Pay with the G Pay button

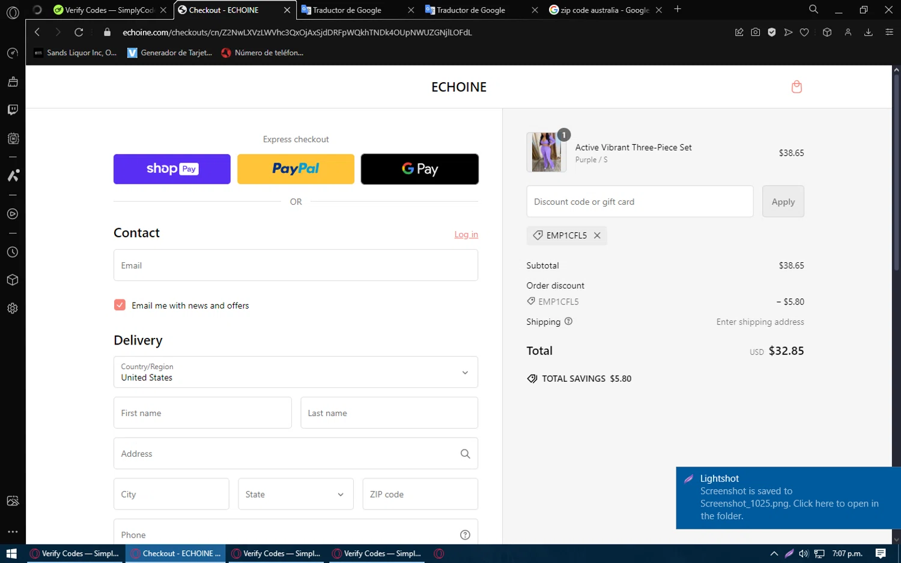click(420, 169)
